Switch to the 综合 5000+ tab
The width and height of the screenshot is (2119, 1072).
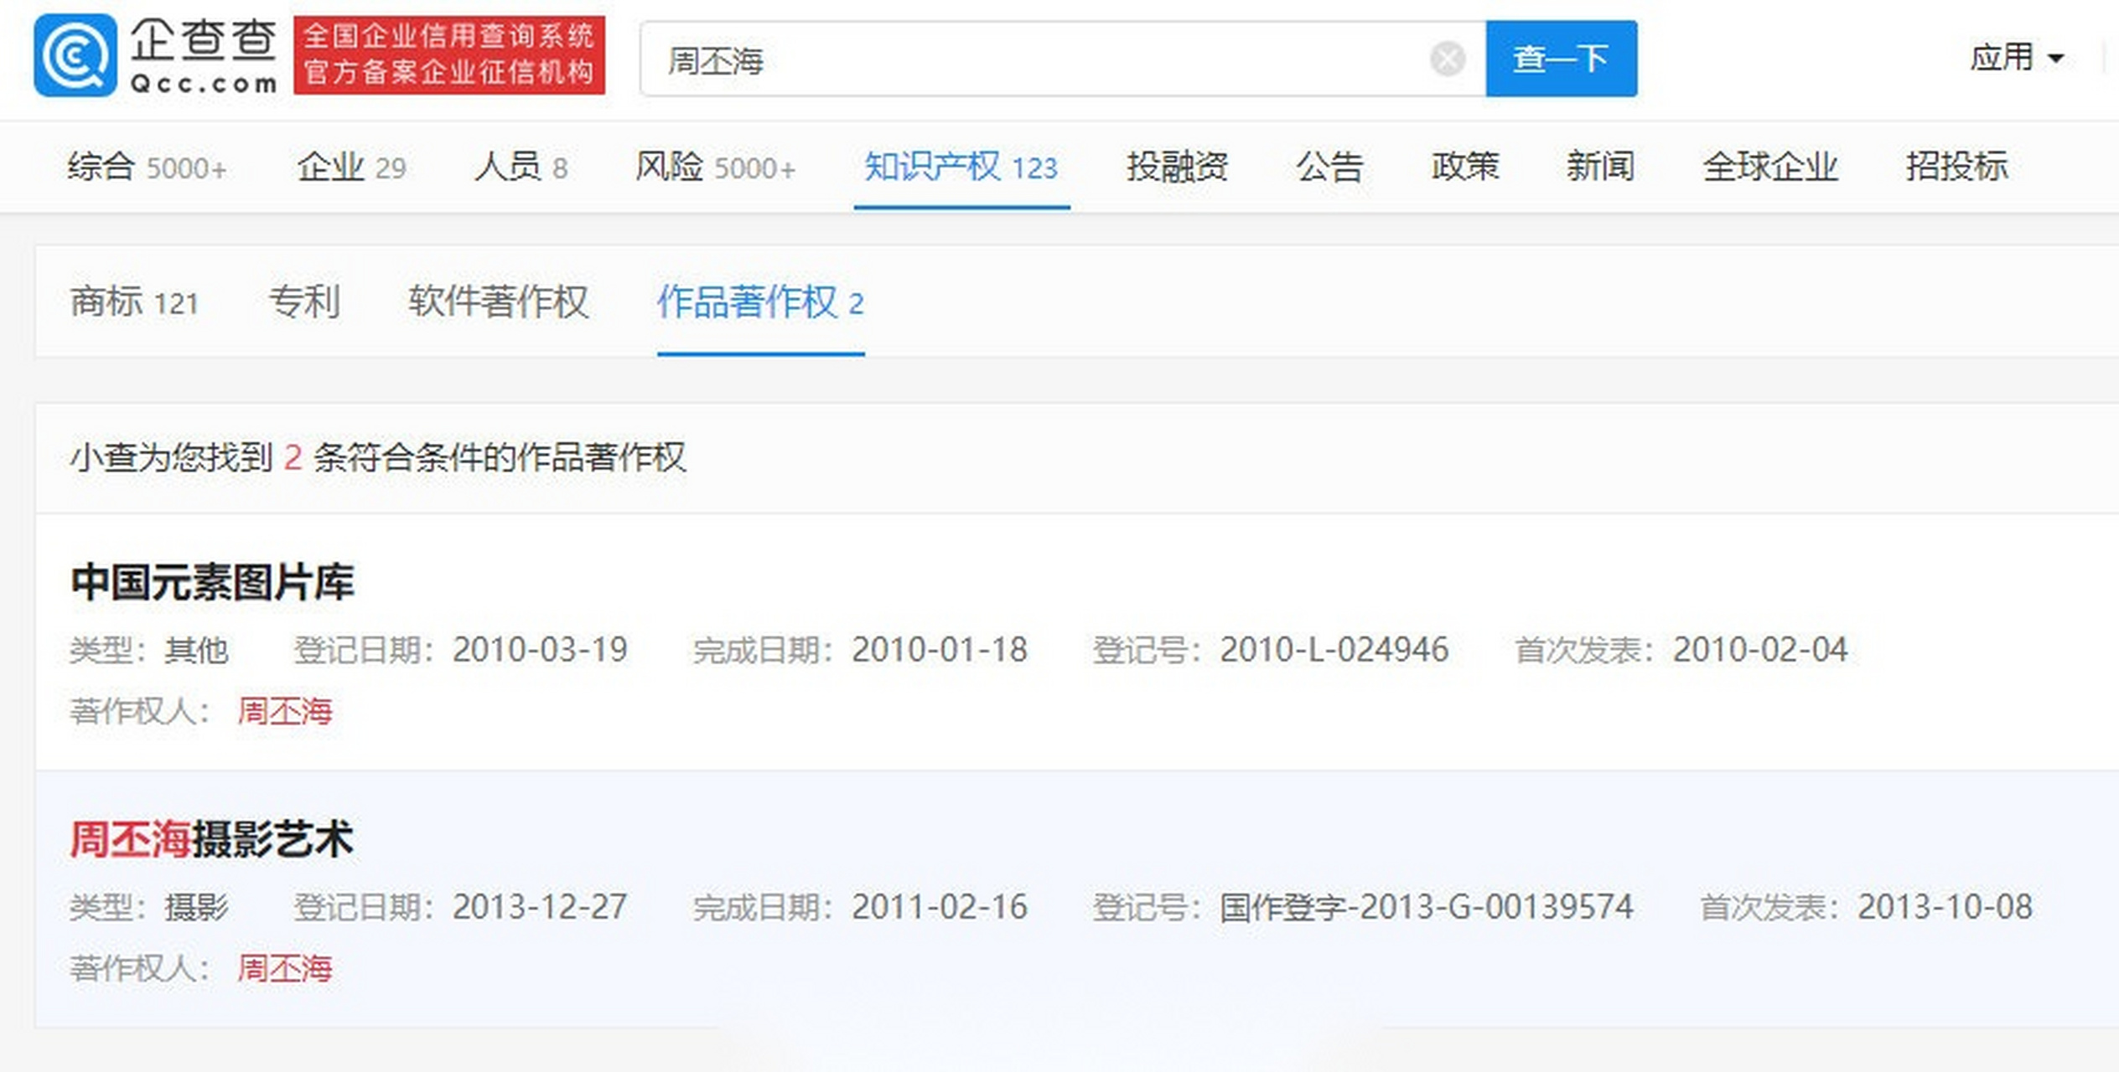(x=148, y=167)
